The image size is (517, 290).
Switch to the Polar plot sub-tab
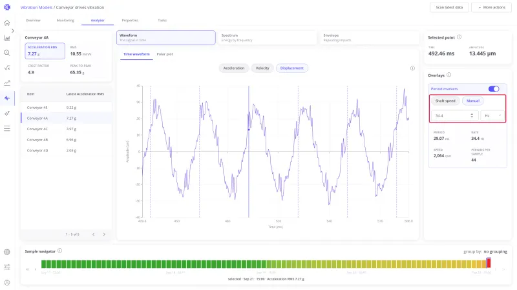[165, 54]
